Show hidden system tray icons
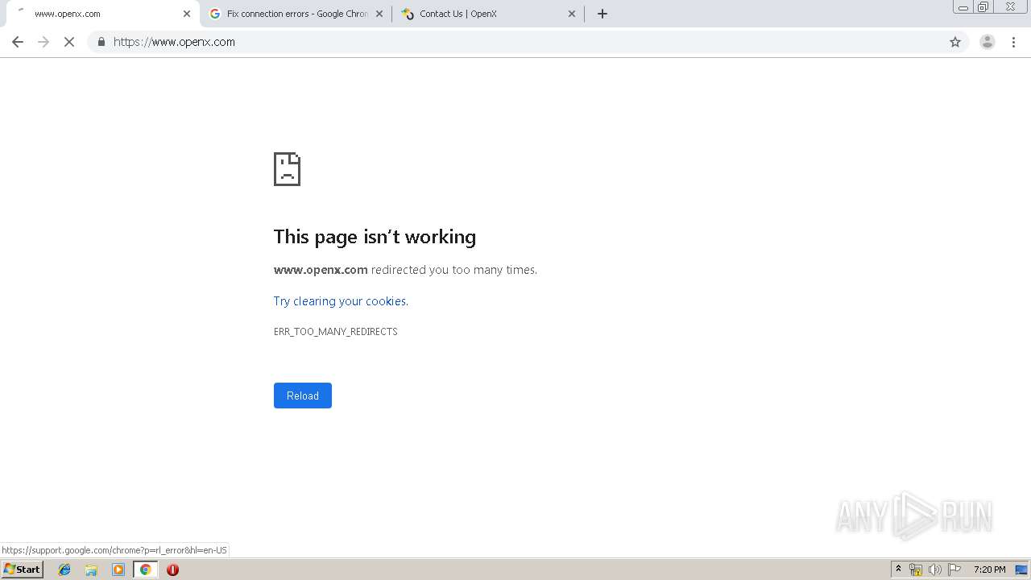1031x580 pixels. click(899, 570)
